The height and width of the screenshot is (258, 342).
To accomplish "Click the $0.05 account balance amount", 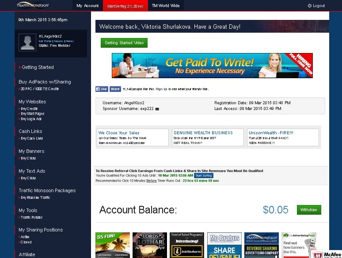I will [x=275, y=210].
